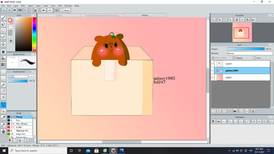Pick the Eyedropper tool

click(x=3, y=125)
